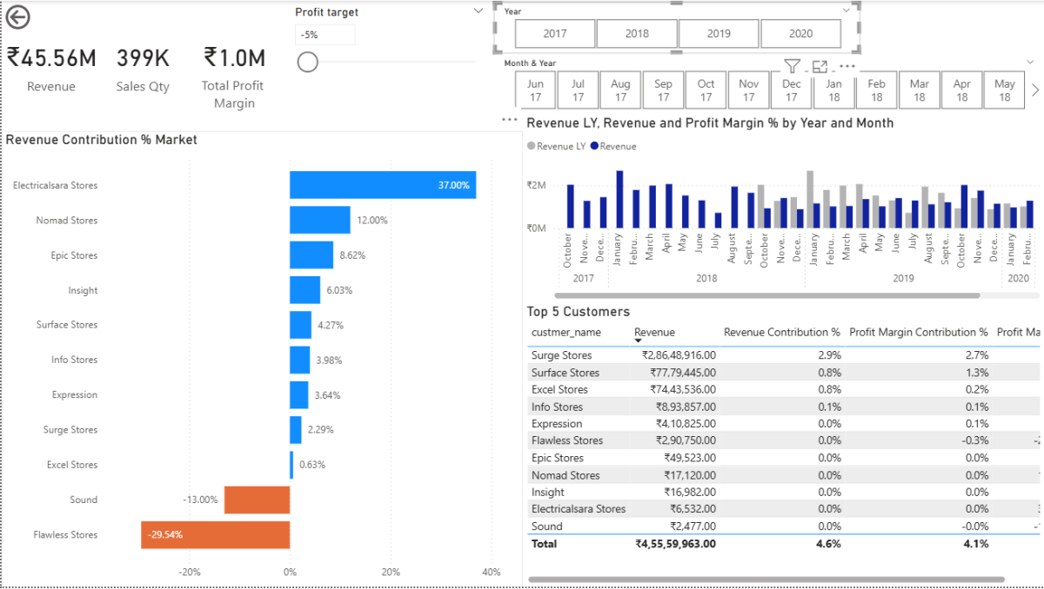Click the Profit target value input box
Screen dimensions: 1044x589
point(325,35)
